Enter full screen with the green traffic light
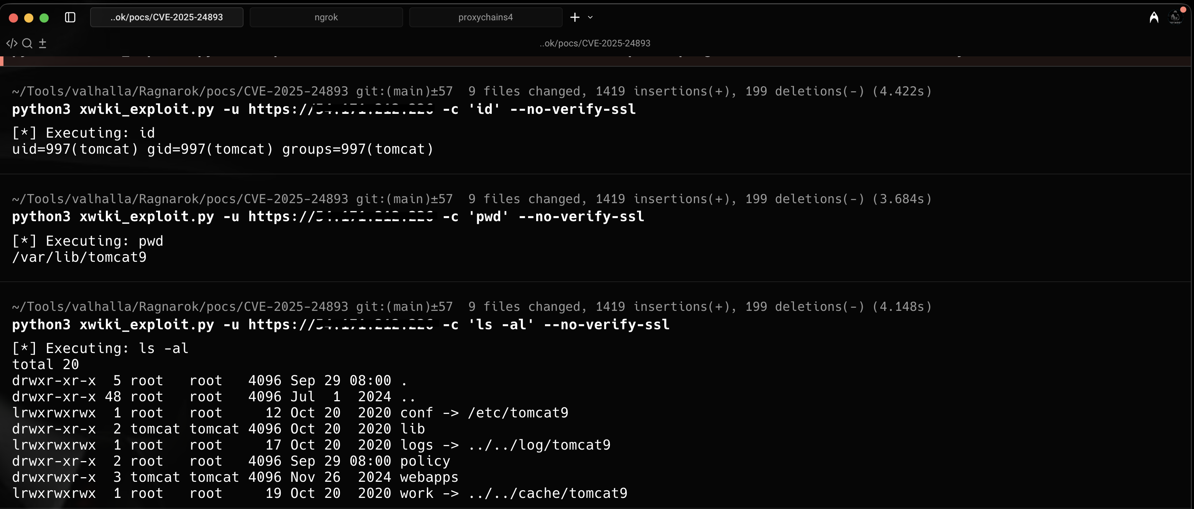This screenshot has height=509, width=1194. 44,18
